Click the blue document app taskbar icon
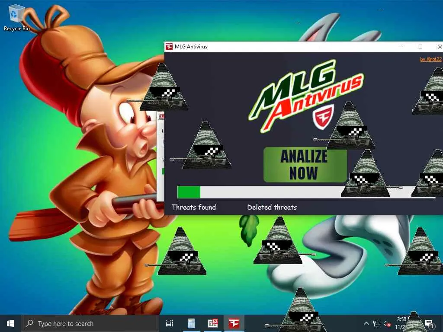Screen dimensions: 443x332 click(x=191, y=323)
